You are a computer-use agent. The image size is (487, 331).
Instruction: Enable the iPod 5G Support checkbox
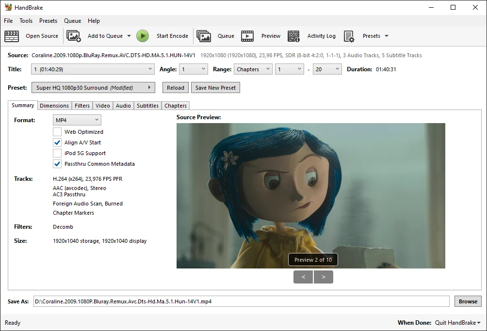tap(57, 153)
